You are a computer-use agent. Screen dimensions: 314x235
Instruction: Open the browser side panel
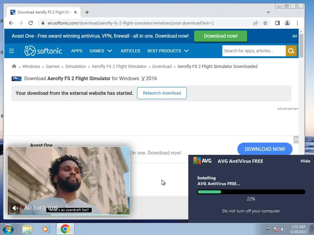coord(277,23)
